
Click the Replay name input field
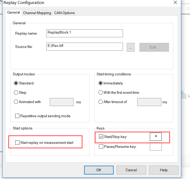pos(84,33)
